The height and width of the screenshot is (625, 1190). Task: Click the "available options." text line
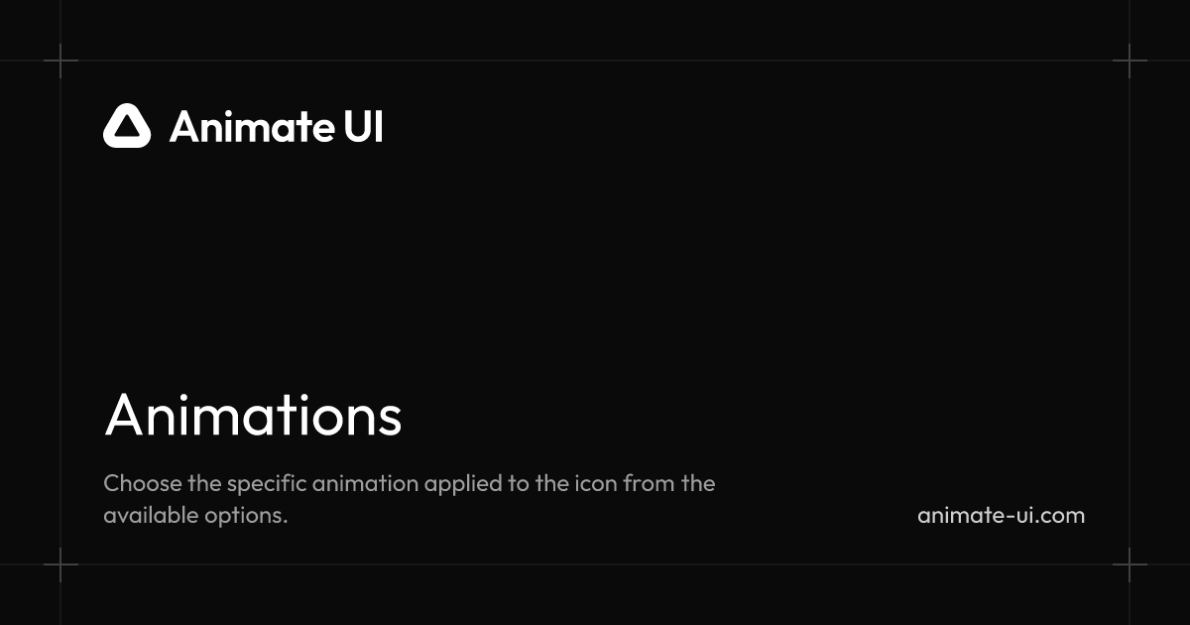[x=195, y=516]
